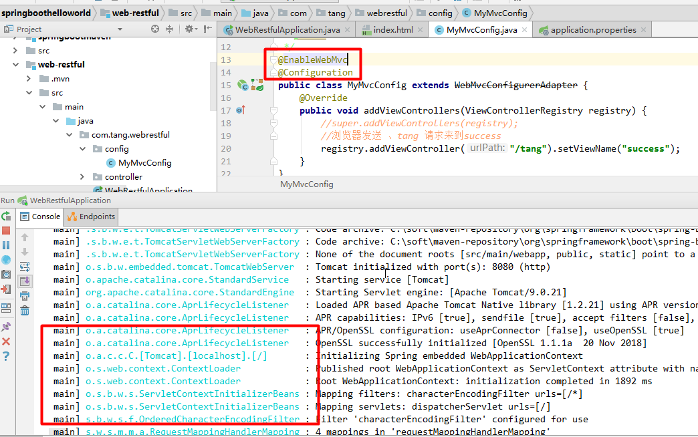Close the WebRestfulApplication.java tab
This screenshot has height=437, width=698.
pos(347,30)
